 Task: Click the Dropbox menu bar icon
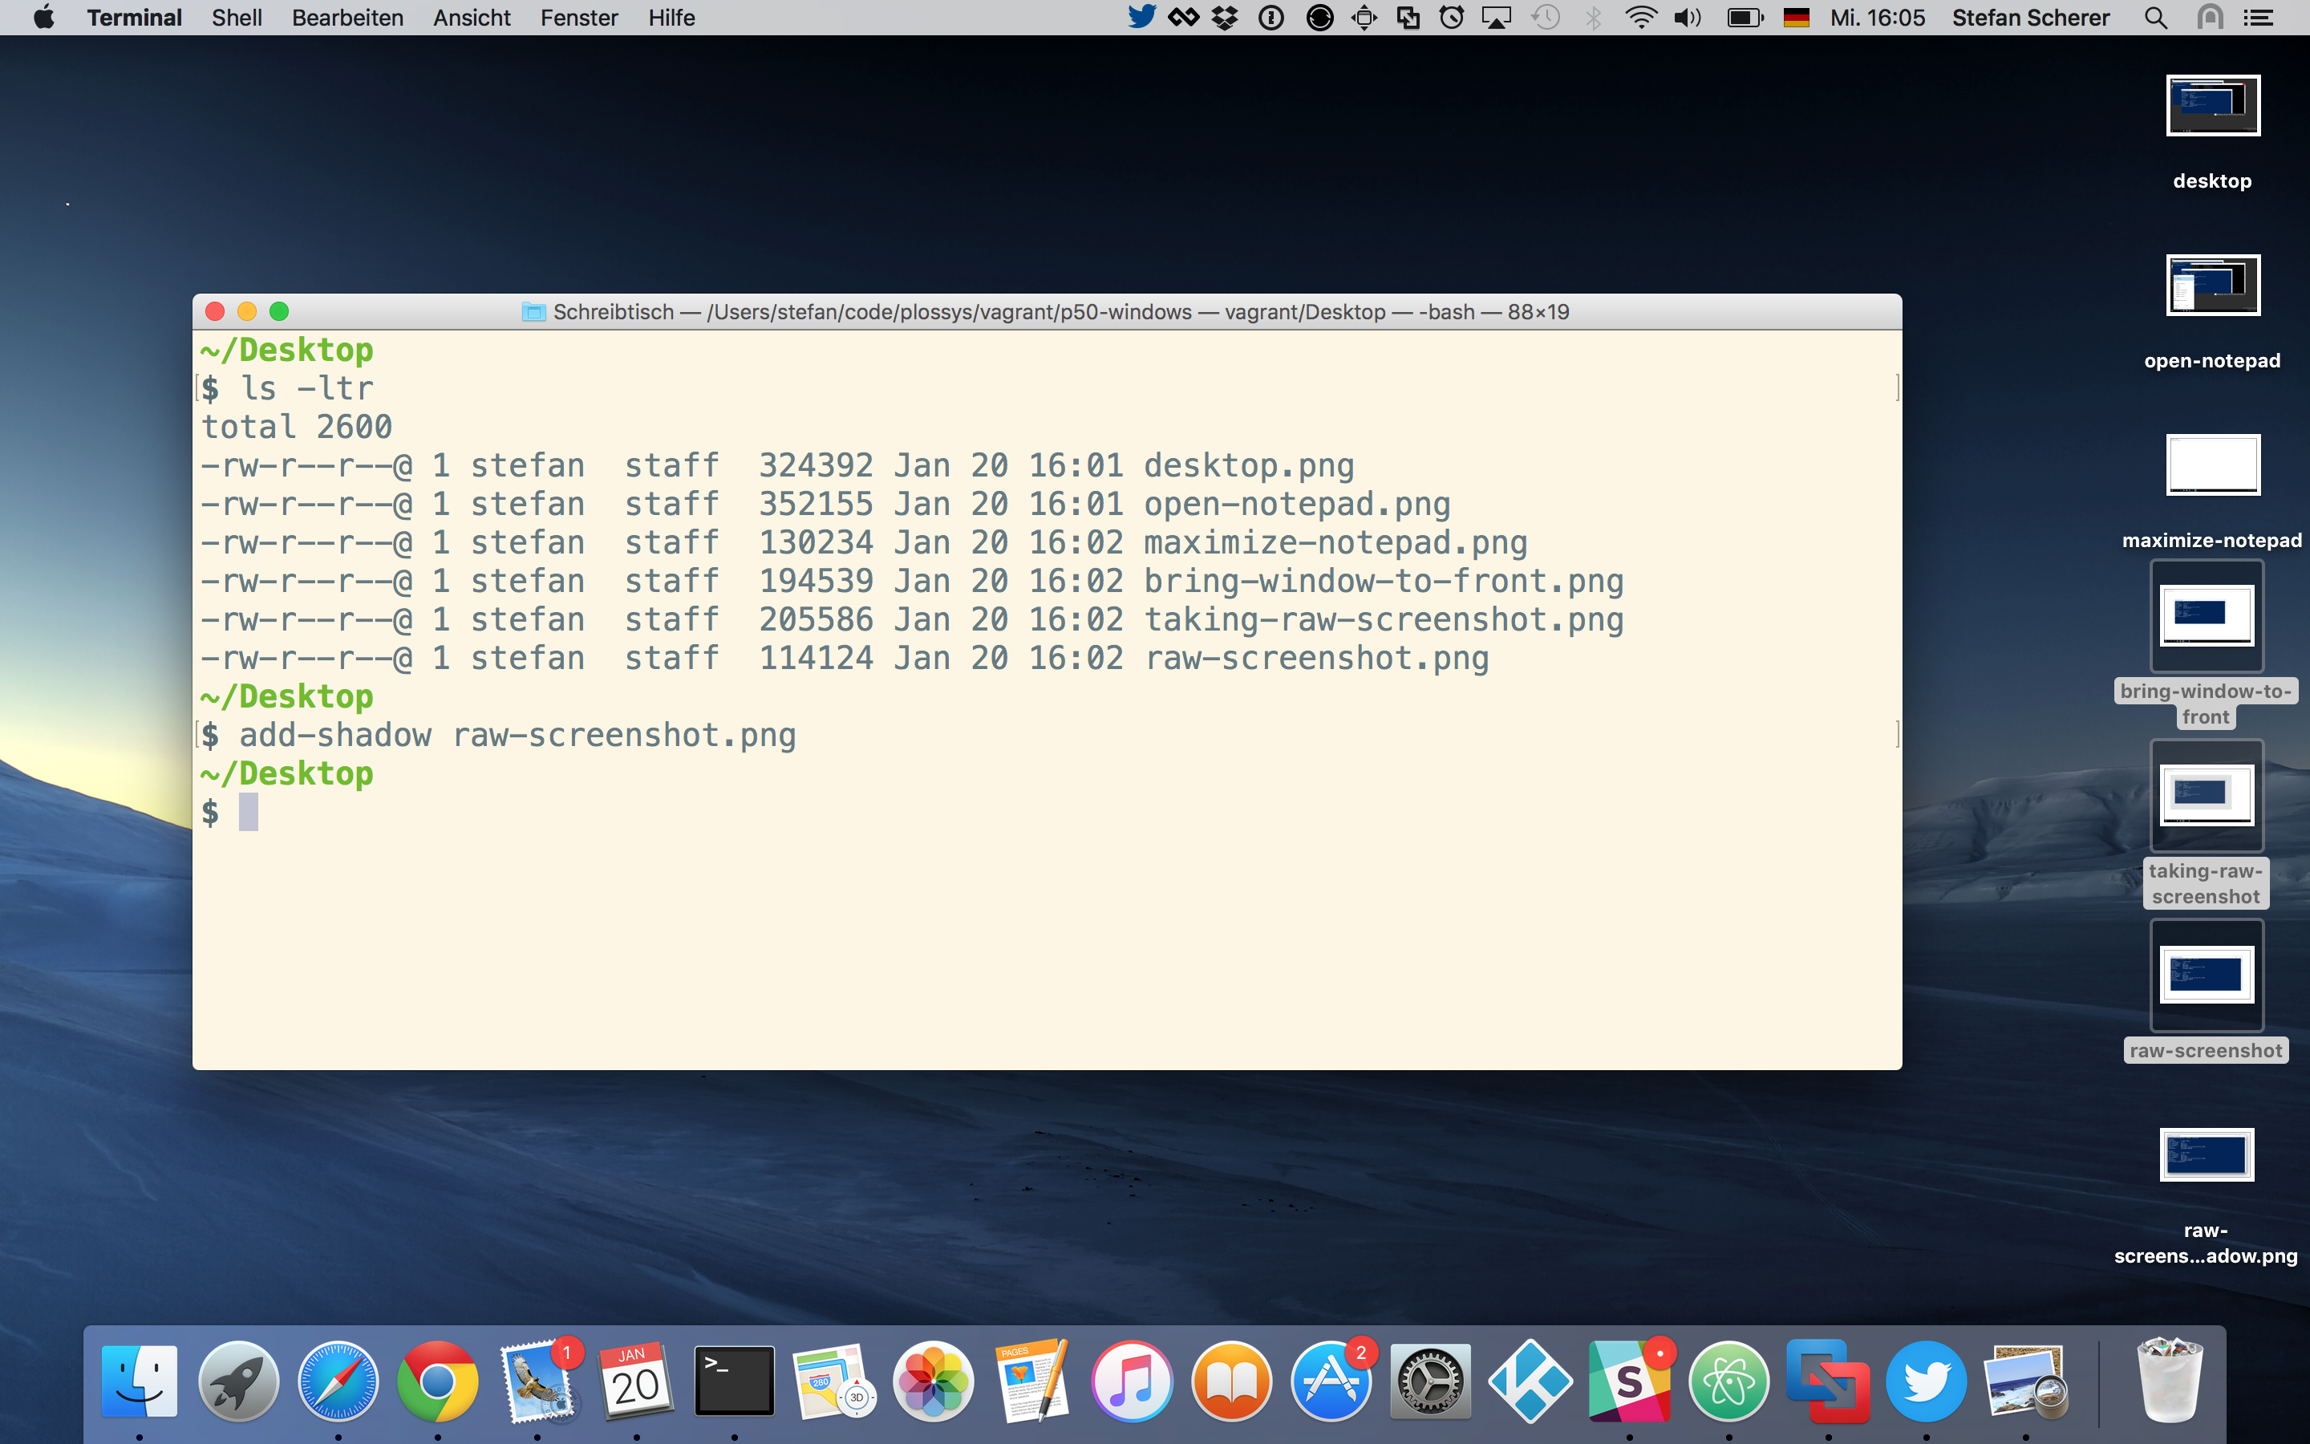(x=1225, y=17)
